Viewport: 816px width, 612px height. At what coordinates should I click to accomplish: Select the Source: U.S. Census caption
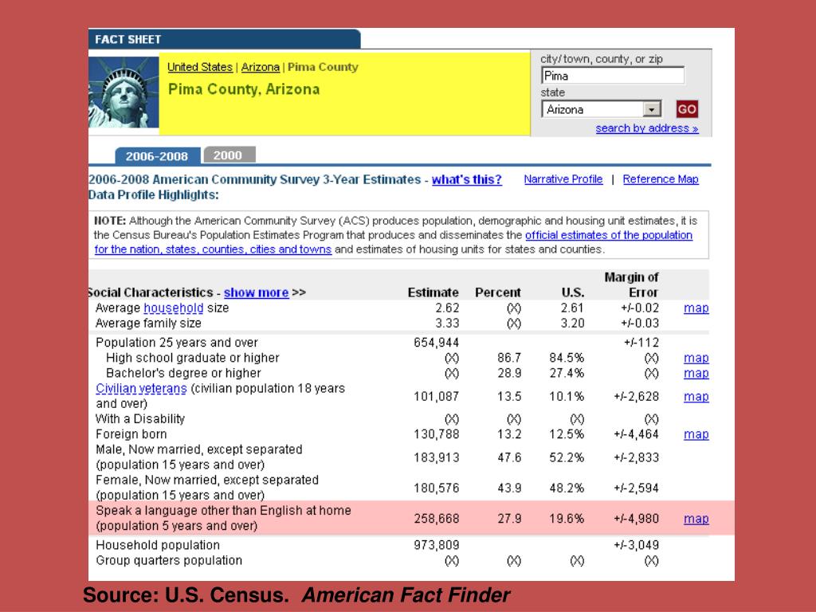(296, 594)
